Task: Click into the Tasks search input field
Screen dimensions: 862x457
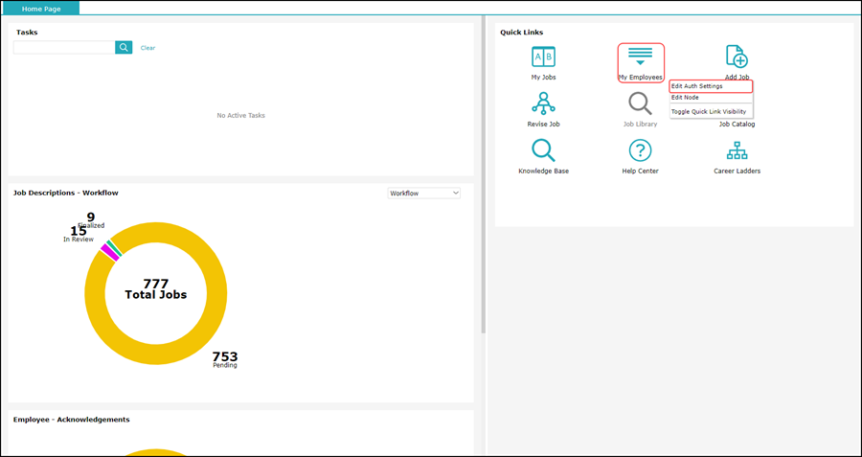Action: tap(64, 47)
